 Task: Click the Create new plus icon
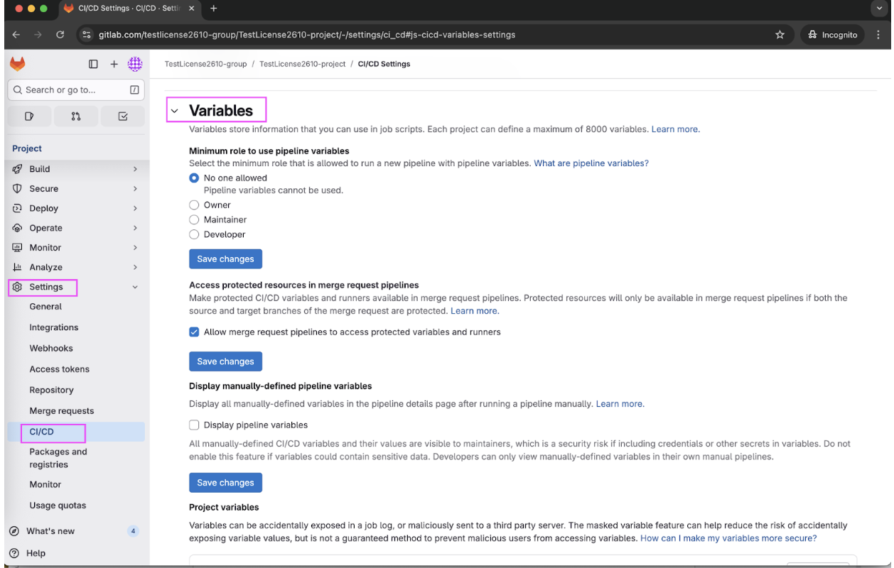[114, 63]
